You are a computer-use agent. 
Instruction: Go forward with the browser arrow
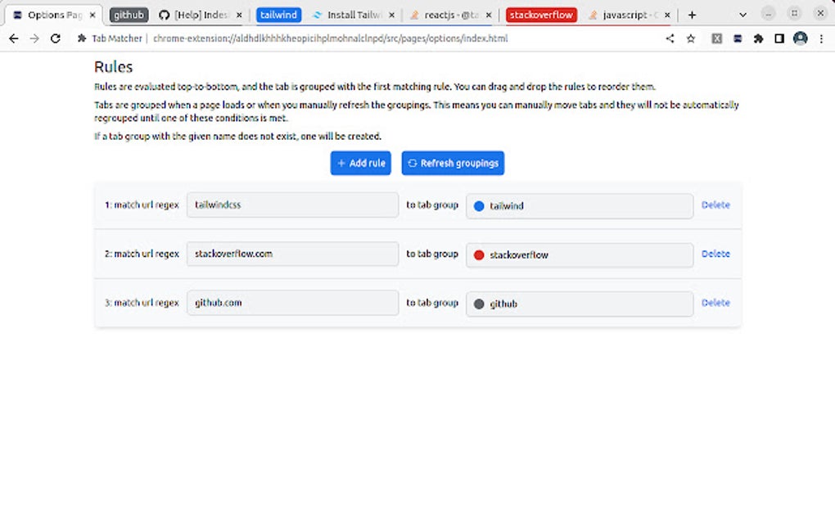[x=34, y=38]
